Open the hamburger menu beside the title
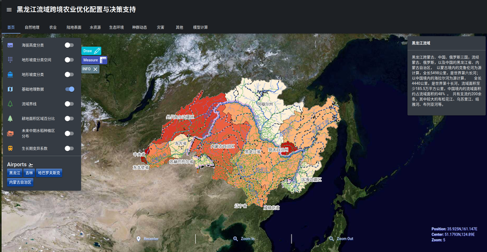The height and width of the screenshot is (252, 487). click(9, 10)
